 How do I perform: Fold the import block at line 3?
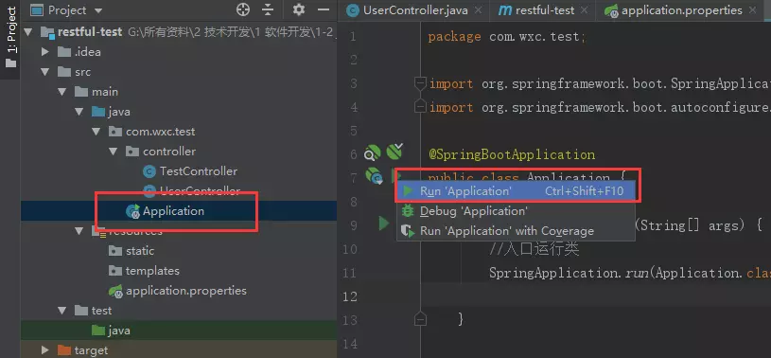419,84
